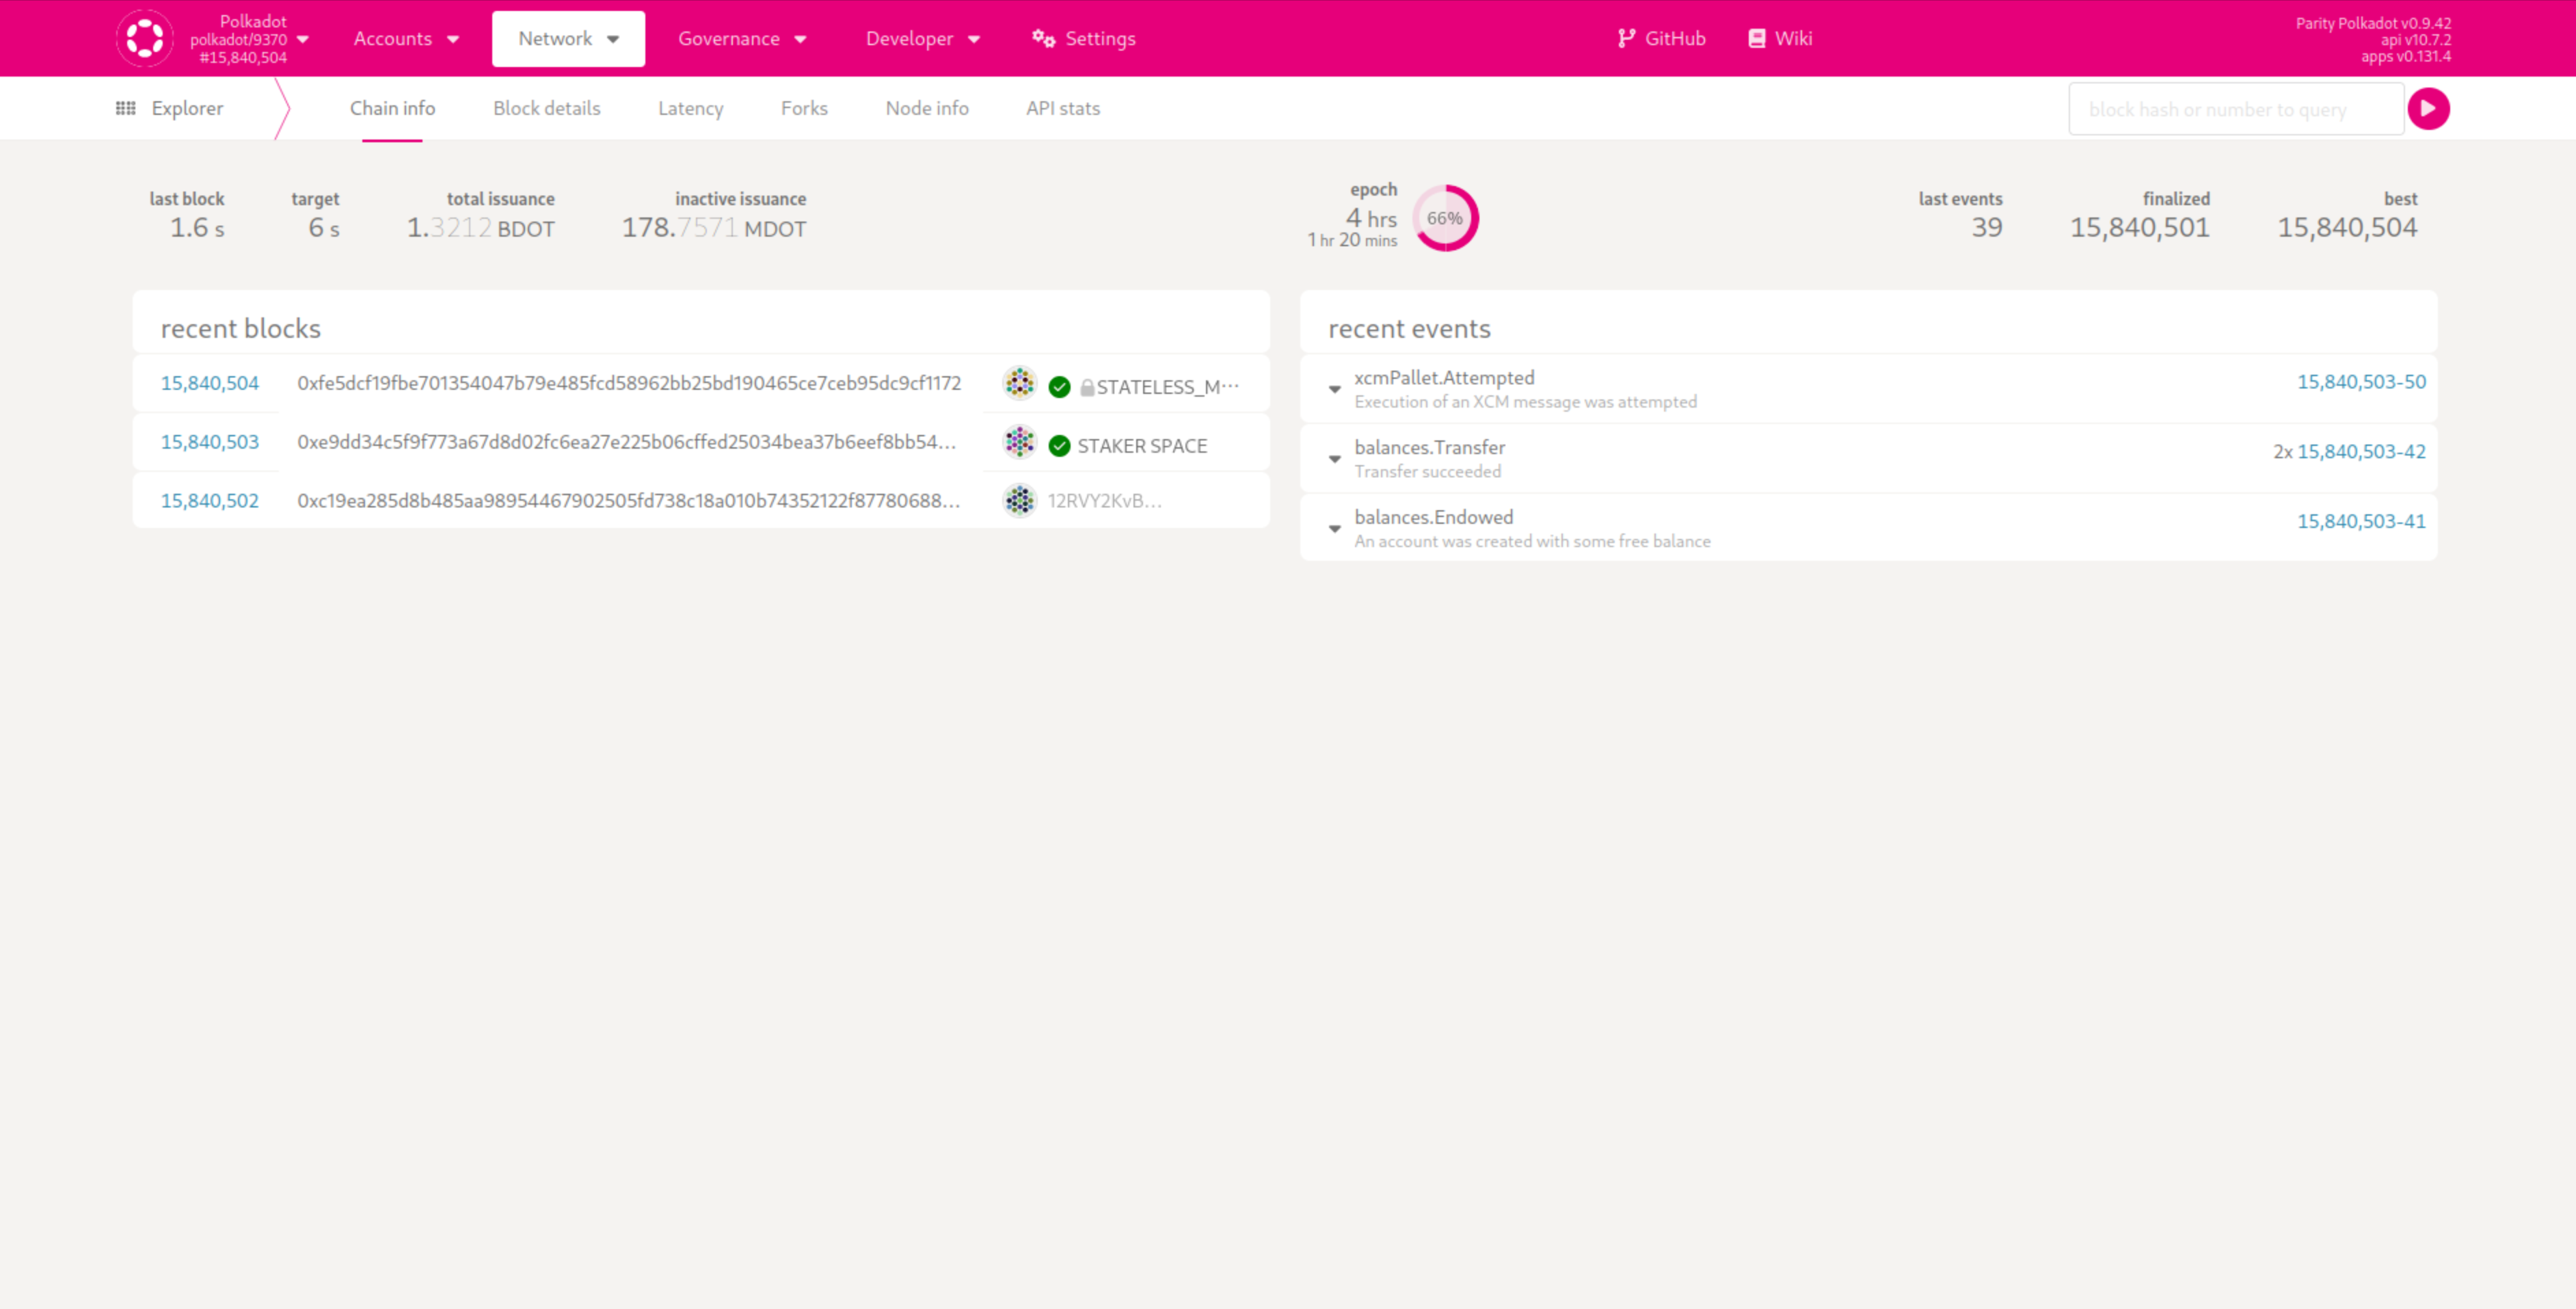This screenshot has width=2576, height=1309.
Task: Click identicon for block 15,840,504 validator
Action: tap(1019, 383)
